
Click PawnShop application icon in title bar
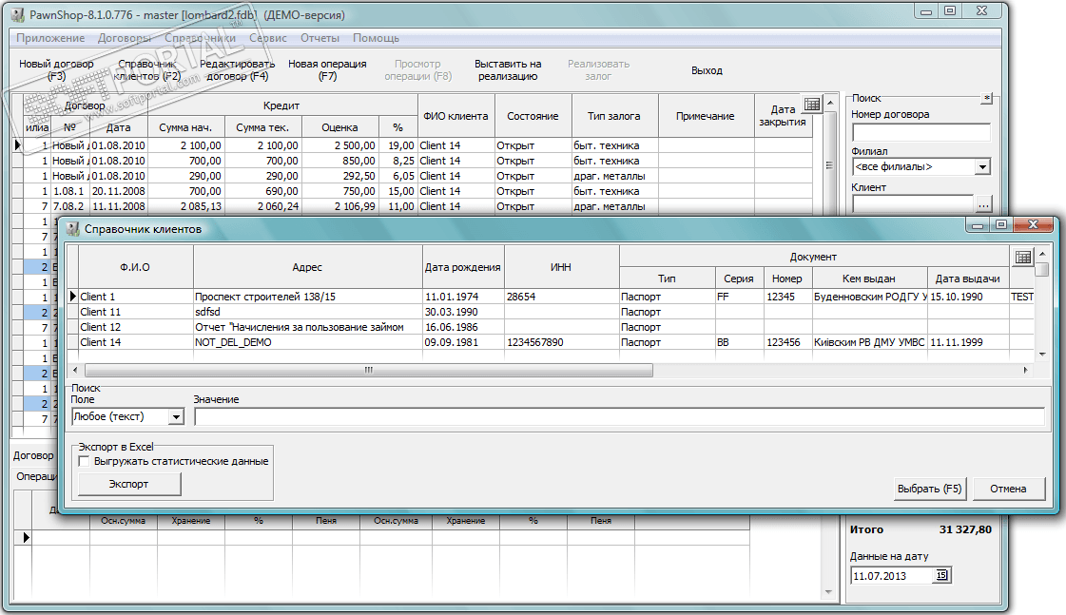pos(18,14)
